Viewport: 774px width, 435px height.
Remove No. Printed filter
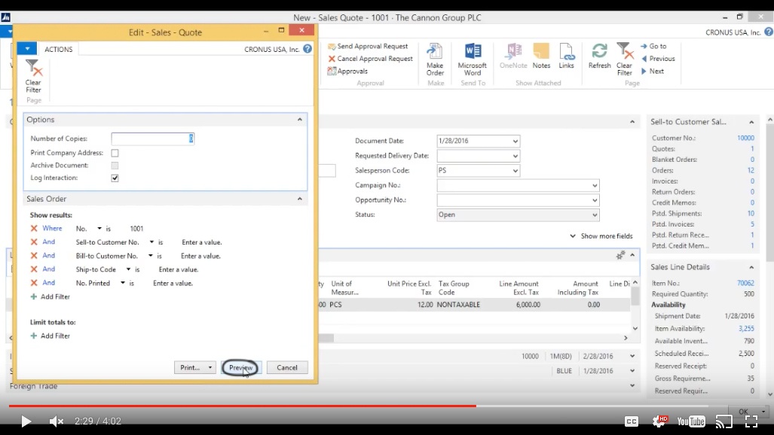click(x=34, y=283)
